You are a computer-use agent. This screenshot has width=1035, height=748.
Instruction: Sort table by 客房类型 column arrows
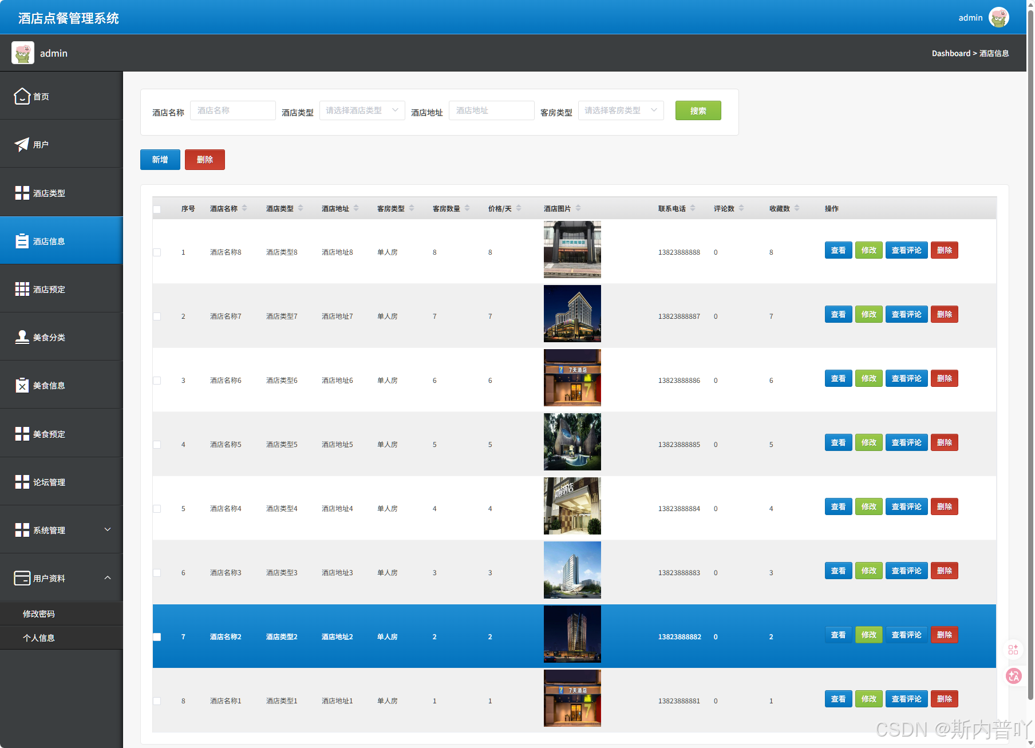412,208
